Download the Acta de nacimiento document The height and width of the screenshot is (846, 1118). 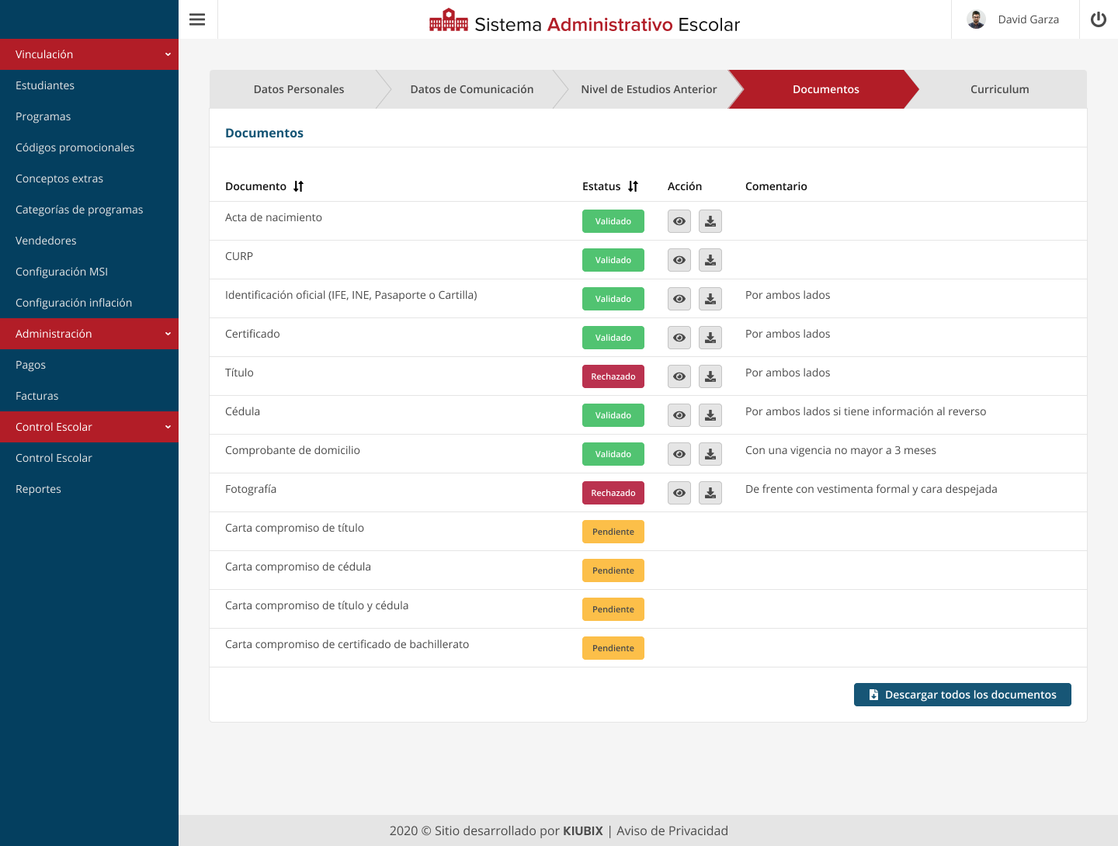(x=710, y=221)
